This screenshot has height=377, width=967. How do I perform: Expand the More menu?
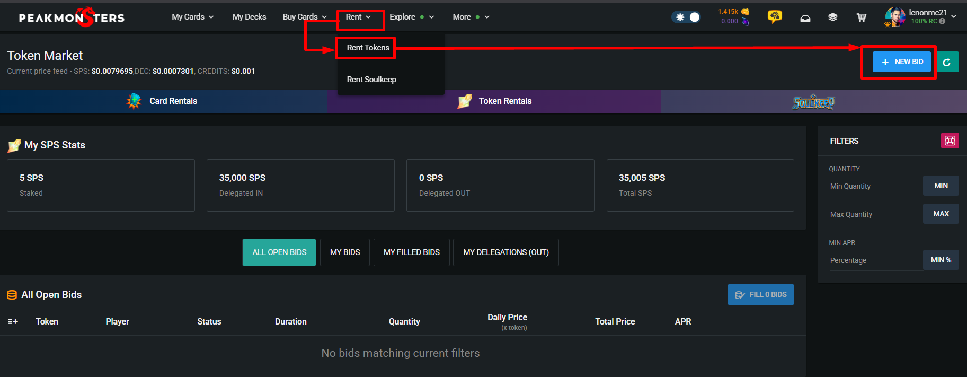[x=471, y=17]
